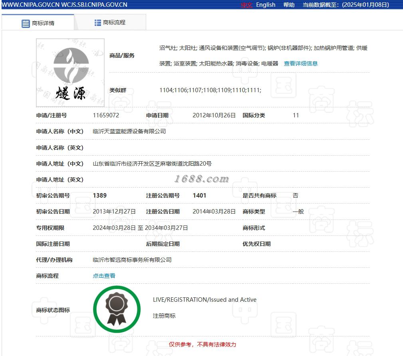Click the WCJS.SBJ.CNIPA.GOV.CN header link
Viewport: 403px width, 356px height.
pyautogui.click(x=94, y=5)
